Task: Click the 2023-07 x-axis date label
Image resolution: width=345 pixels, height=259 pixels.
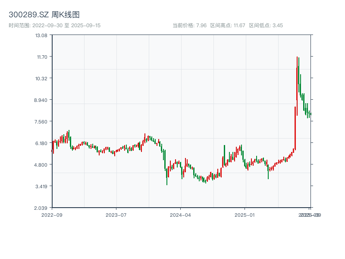Action: [116, 215]
